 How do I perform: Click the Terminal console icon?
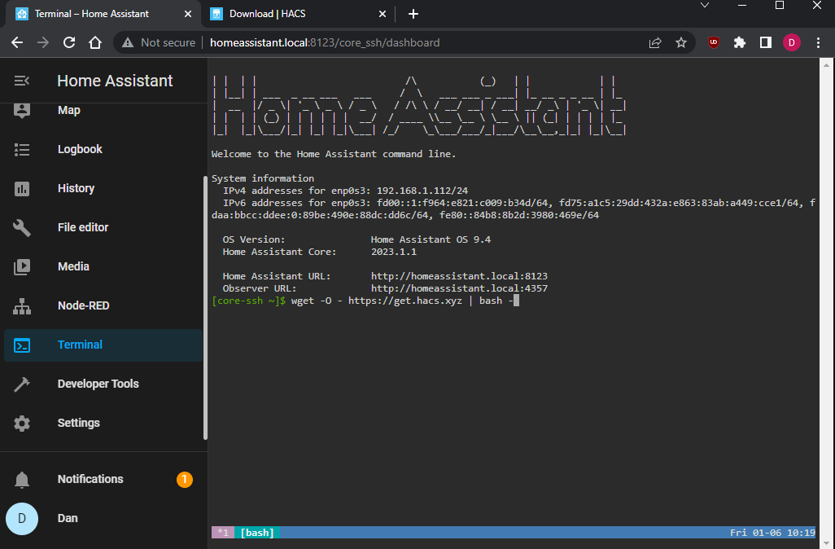22,345
